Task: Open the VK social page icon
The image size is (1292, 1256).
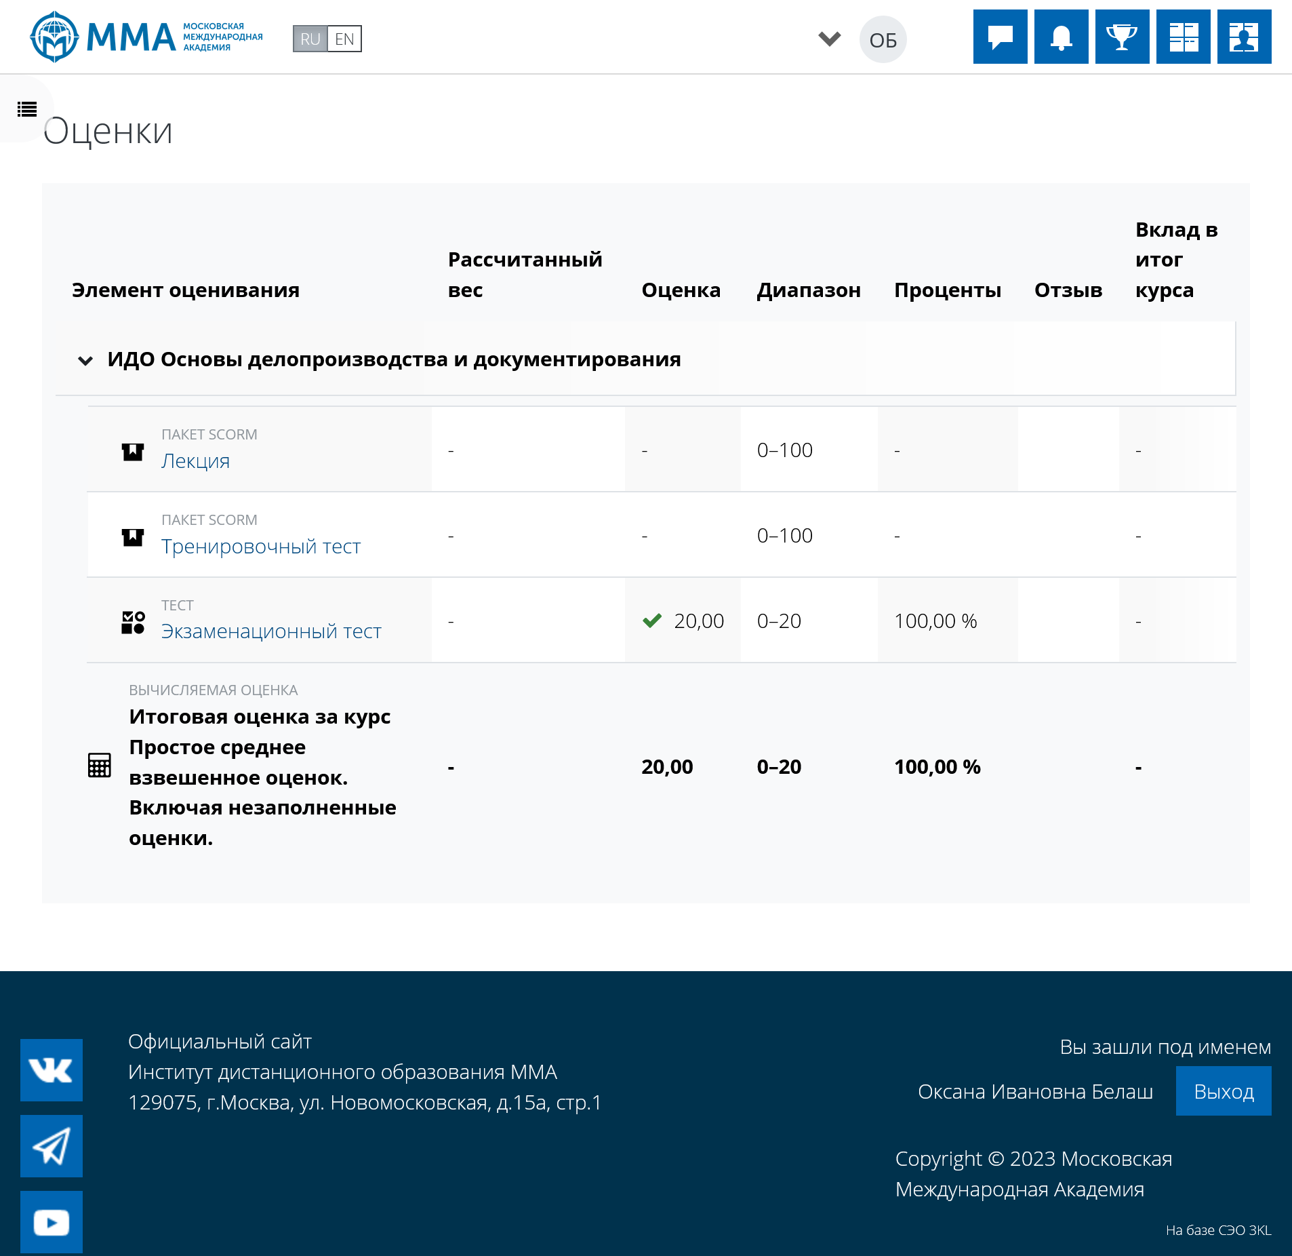Action: click(52, 1069)
